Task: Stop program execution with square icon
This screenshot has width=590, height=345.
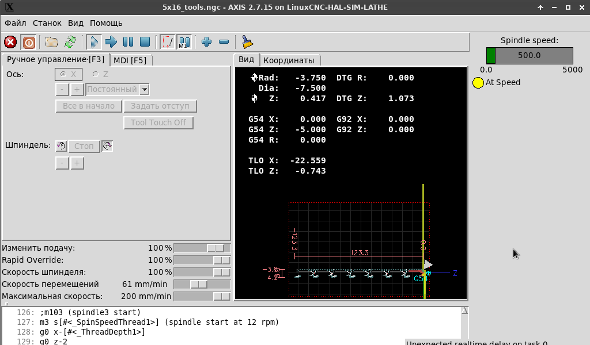Action: (145, 42)
